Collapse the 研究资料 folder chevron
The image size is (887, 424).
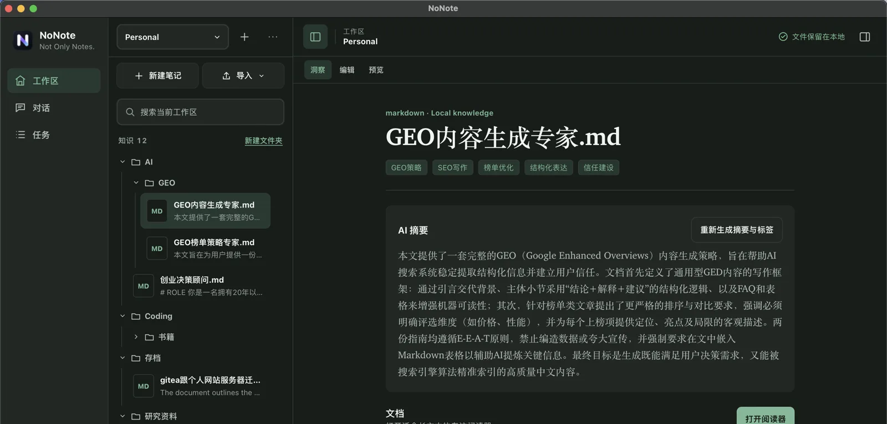point(123,416)
